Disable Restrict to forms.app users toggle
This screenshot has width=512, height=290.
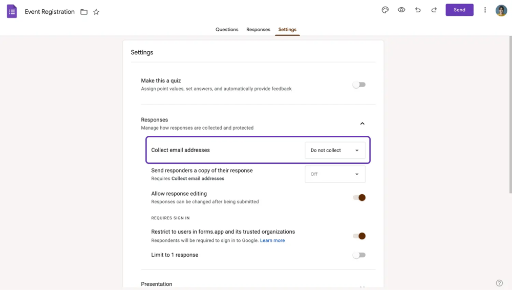click(x=359, y=236)
